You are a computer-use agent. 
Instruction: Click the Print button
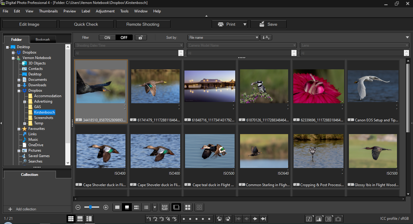click(227, 24)
